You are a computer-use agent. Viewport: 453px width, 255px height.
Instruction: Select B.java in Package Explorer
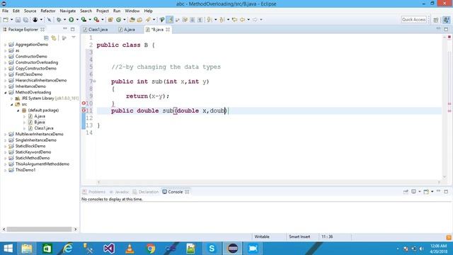40,122
